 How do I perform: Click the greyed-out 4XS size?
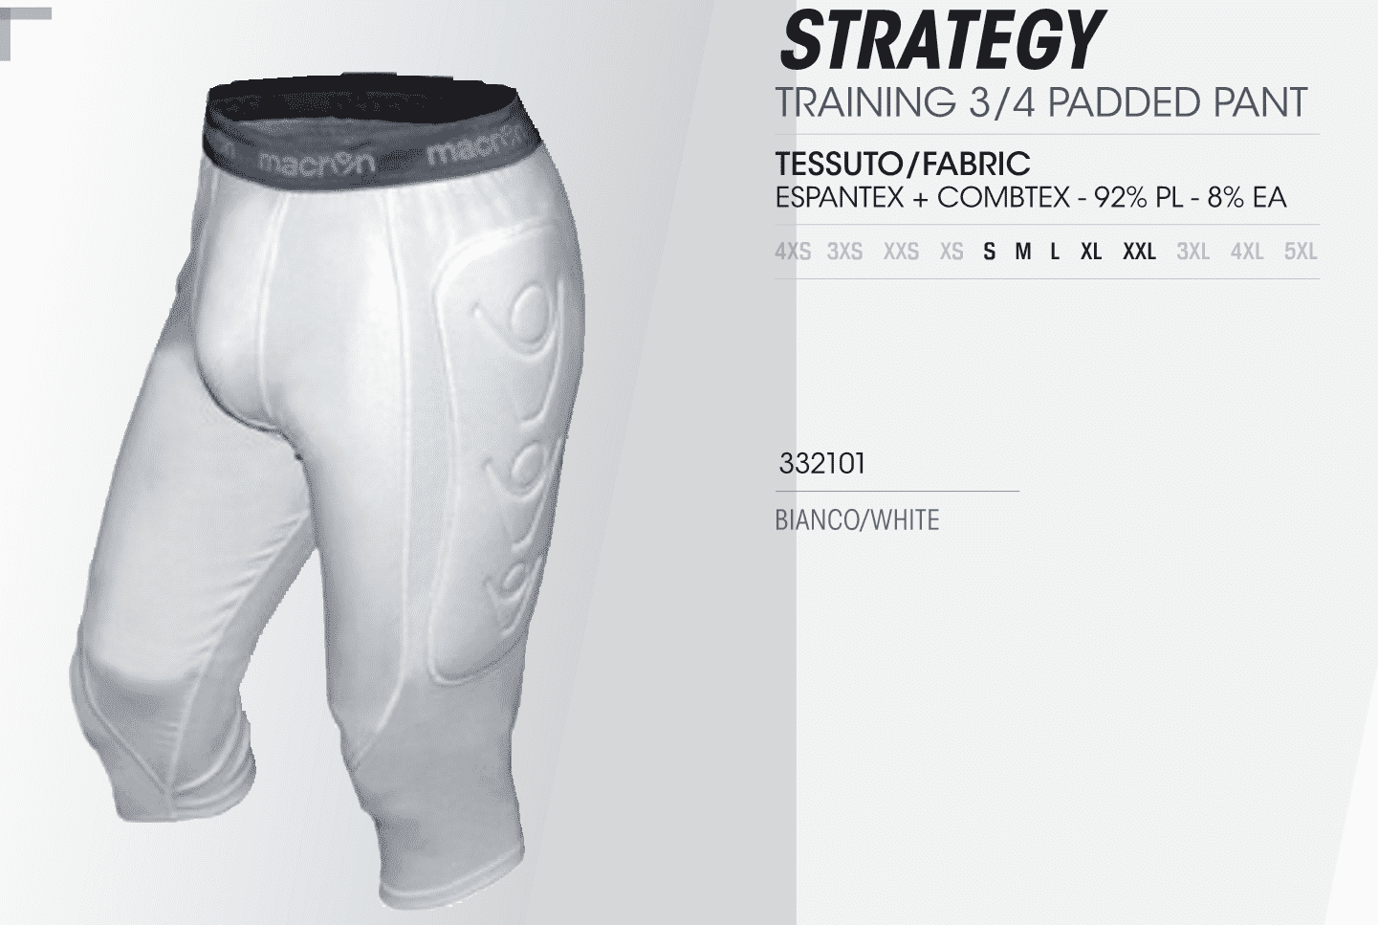(793, 252)
